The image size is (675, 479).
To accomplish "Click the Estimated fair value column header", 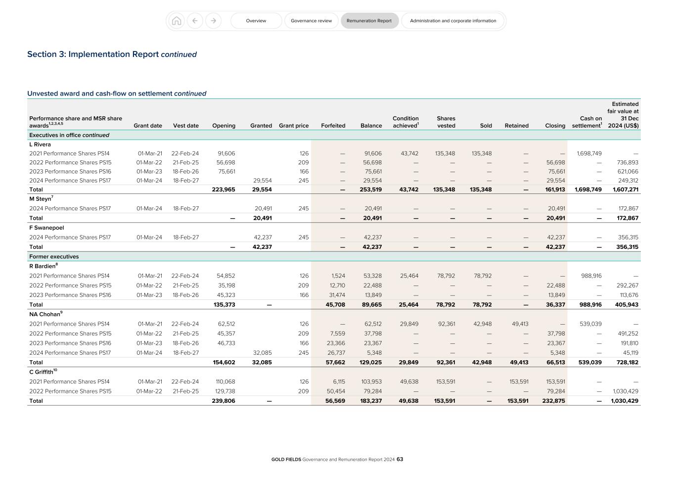I will click(624, 115).
